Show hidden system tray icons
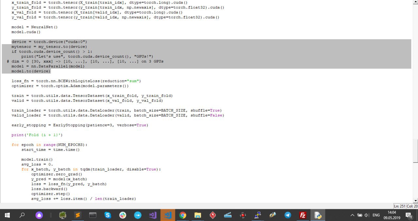The width and height of the screenshot is (418, 221). coord(352,215)
